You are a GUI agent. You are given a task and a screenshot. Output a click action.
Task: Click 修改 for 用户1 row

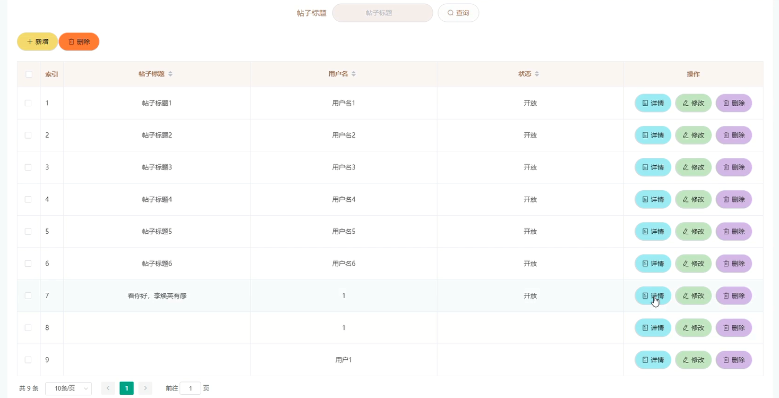[693, 360]
